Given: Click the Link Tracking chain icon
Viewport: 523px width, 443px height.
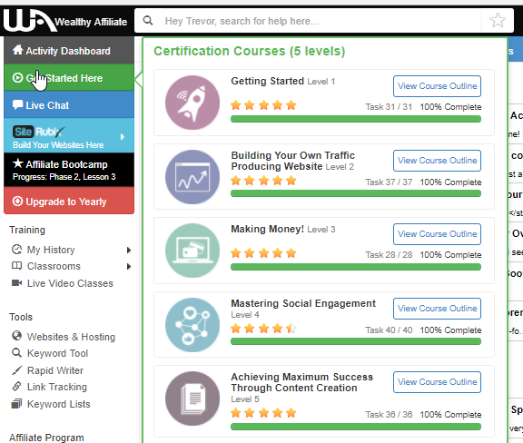Looking at the screenshot, I should (x=16, y=387).
